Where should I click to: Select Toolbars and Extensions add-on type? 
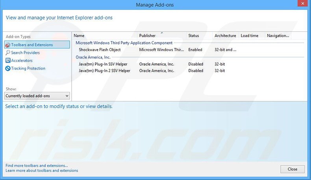37,45
